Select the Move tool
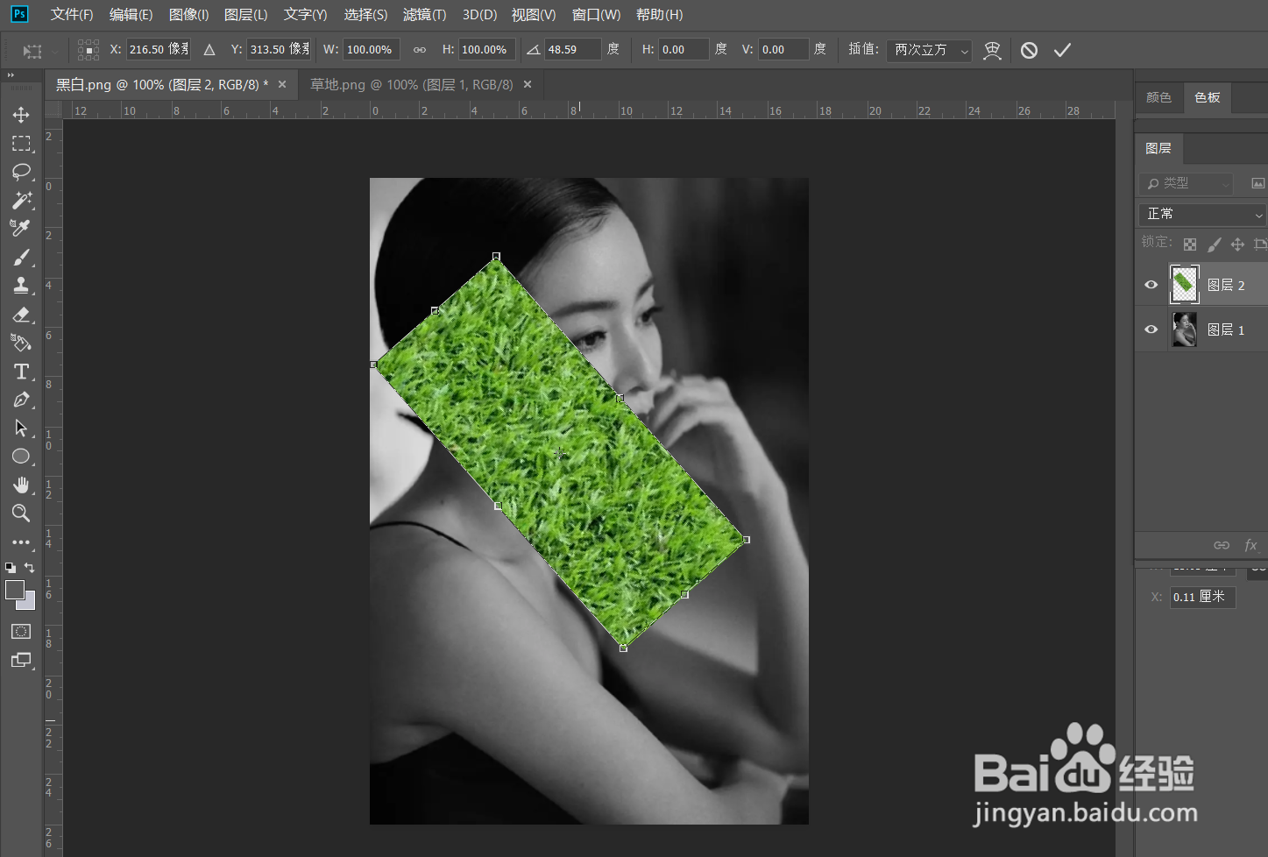This screenshot has width=1268, height=857. [22, 114]
